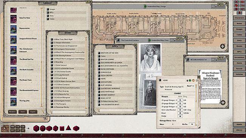The height and width of the screenshot is (138, 246).
Task: Click the link icon left of HENRI name
Action: [160, 80]
